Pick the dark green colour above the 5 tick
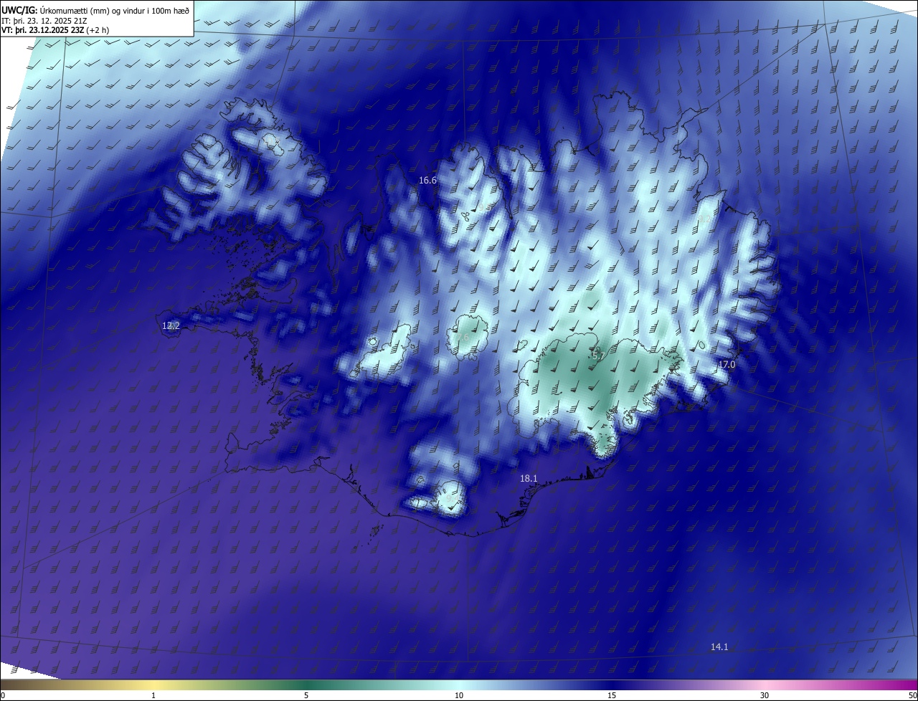918x701 pixels. click(x=306, y=685)
